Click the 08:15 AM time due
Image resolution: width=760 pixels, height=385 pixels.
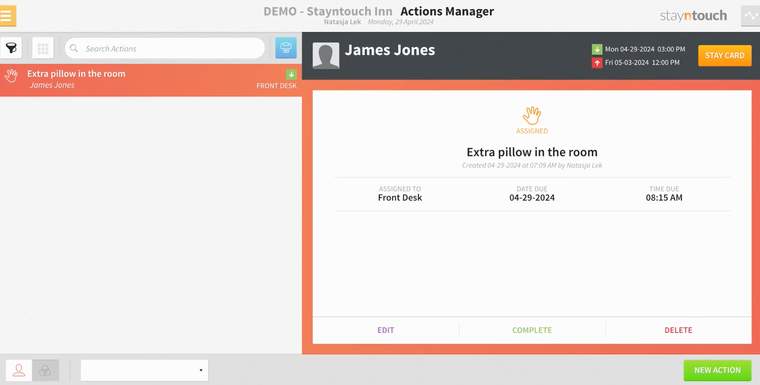pos(664,198)
